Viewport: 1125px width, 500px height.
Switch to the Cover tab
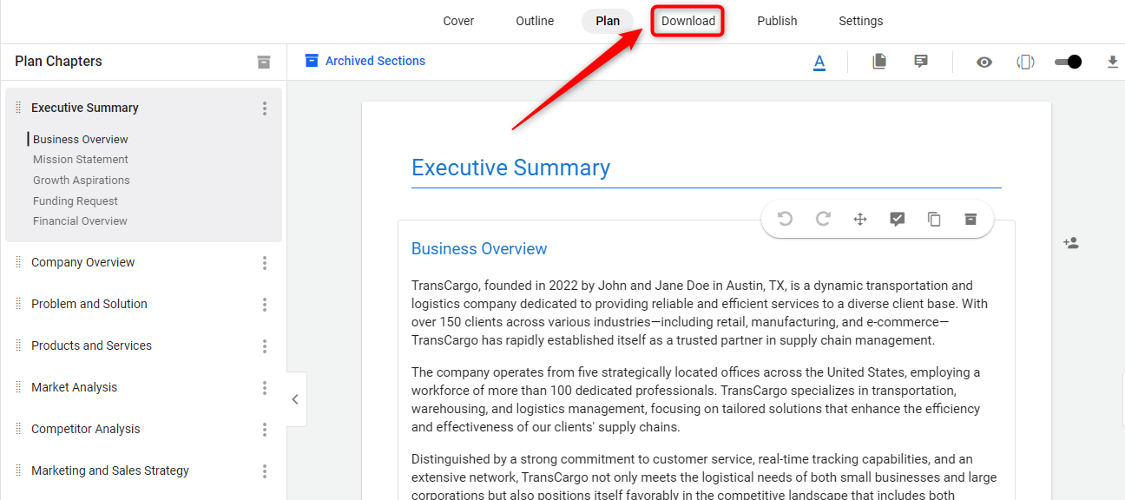pos(458,21)
